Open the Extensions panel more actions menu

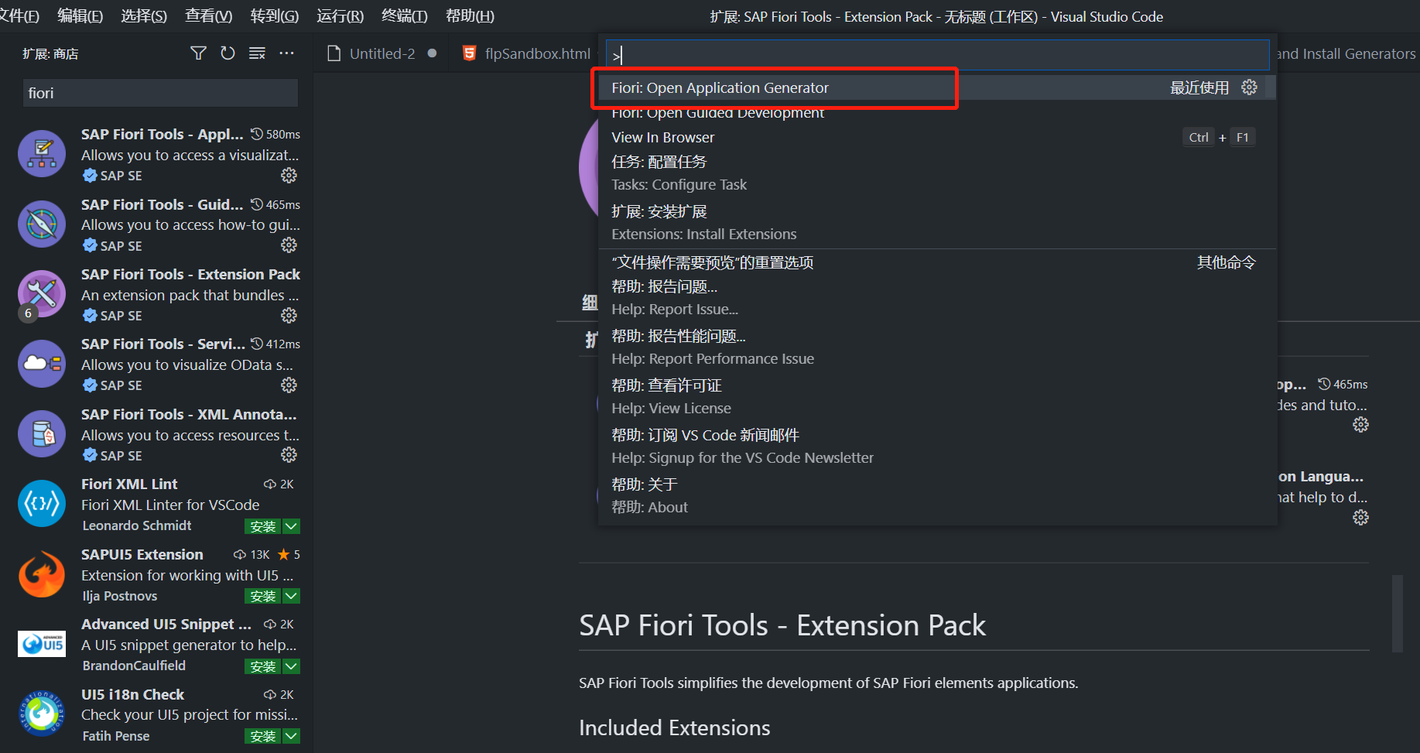[286, 53]
